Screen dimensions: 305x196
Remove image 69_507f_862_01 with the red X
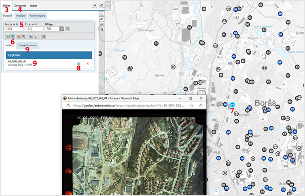point(88,63)
